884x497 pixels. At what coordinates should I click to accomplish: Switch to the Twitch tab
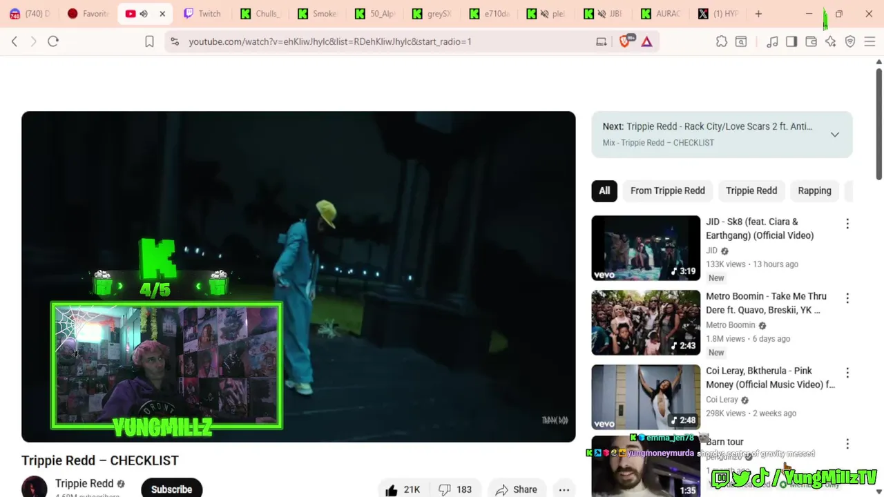tap(202, 14)
